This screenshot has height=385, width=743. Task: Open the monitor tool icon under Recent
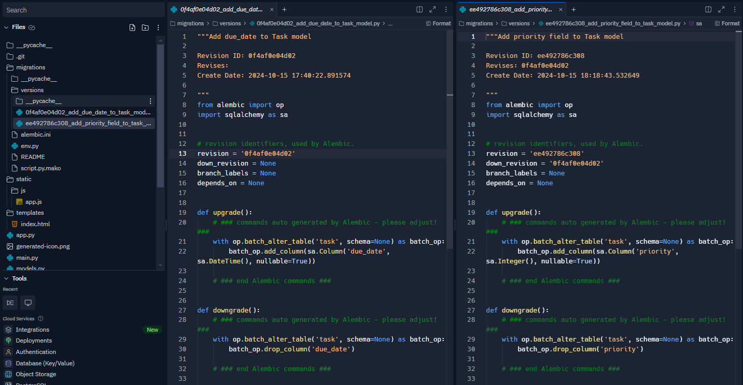click(28, 302)
